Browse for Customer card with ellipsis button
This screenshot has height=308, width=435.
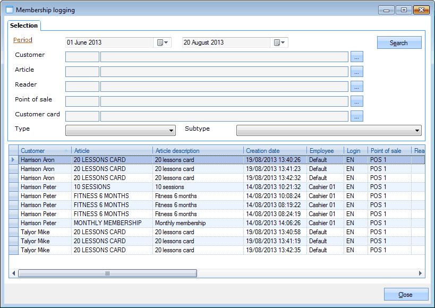pos(356,116)
